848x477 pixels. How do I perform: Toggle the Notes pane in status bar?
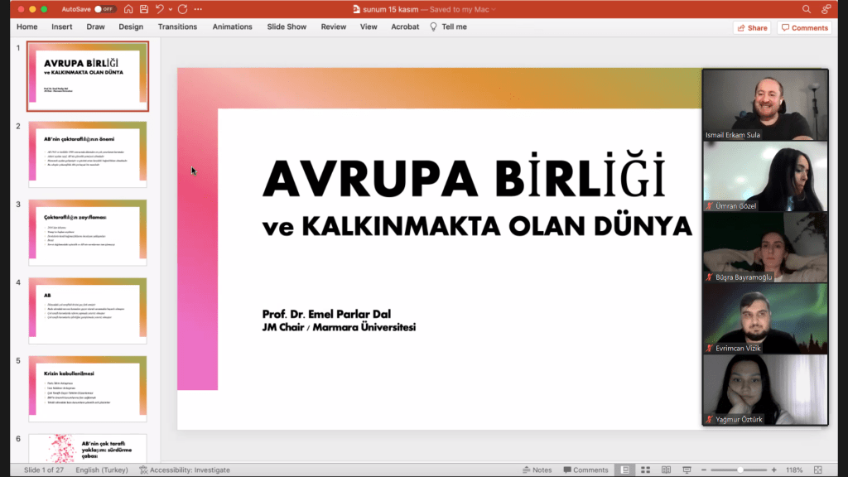[537, 470]
